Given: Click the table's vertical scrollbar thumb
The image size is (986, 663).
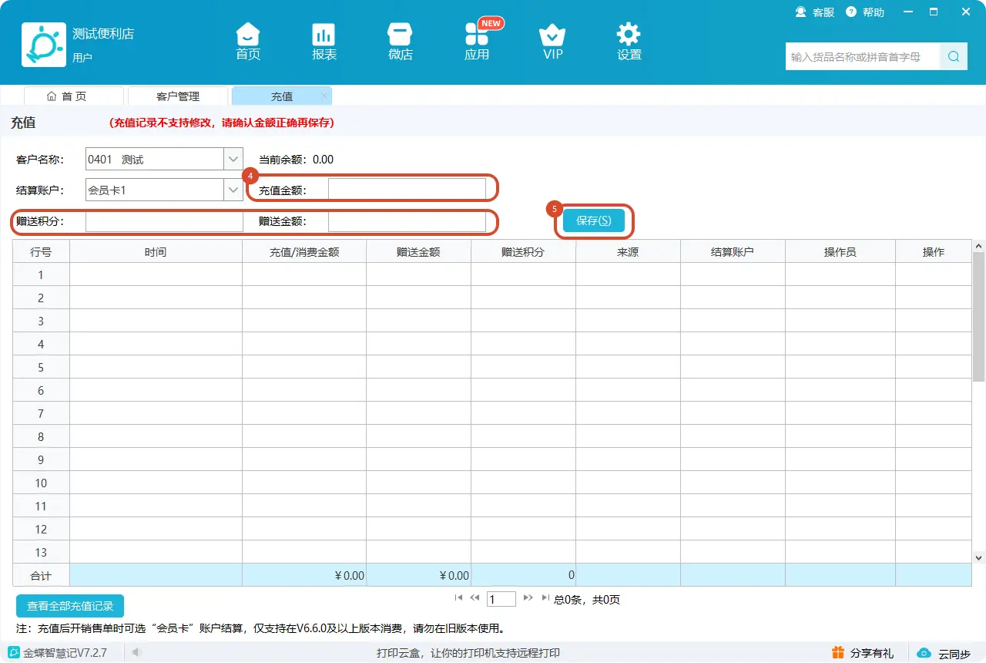Looking at the screenshot, I should point(979,316).
